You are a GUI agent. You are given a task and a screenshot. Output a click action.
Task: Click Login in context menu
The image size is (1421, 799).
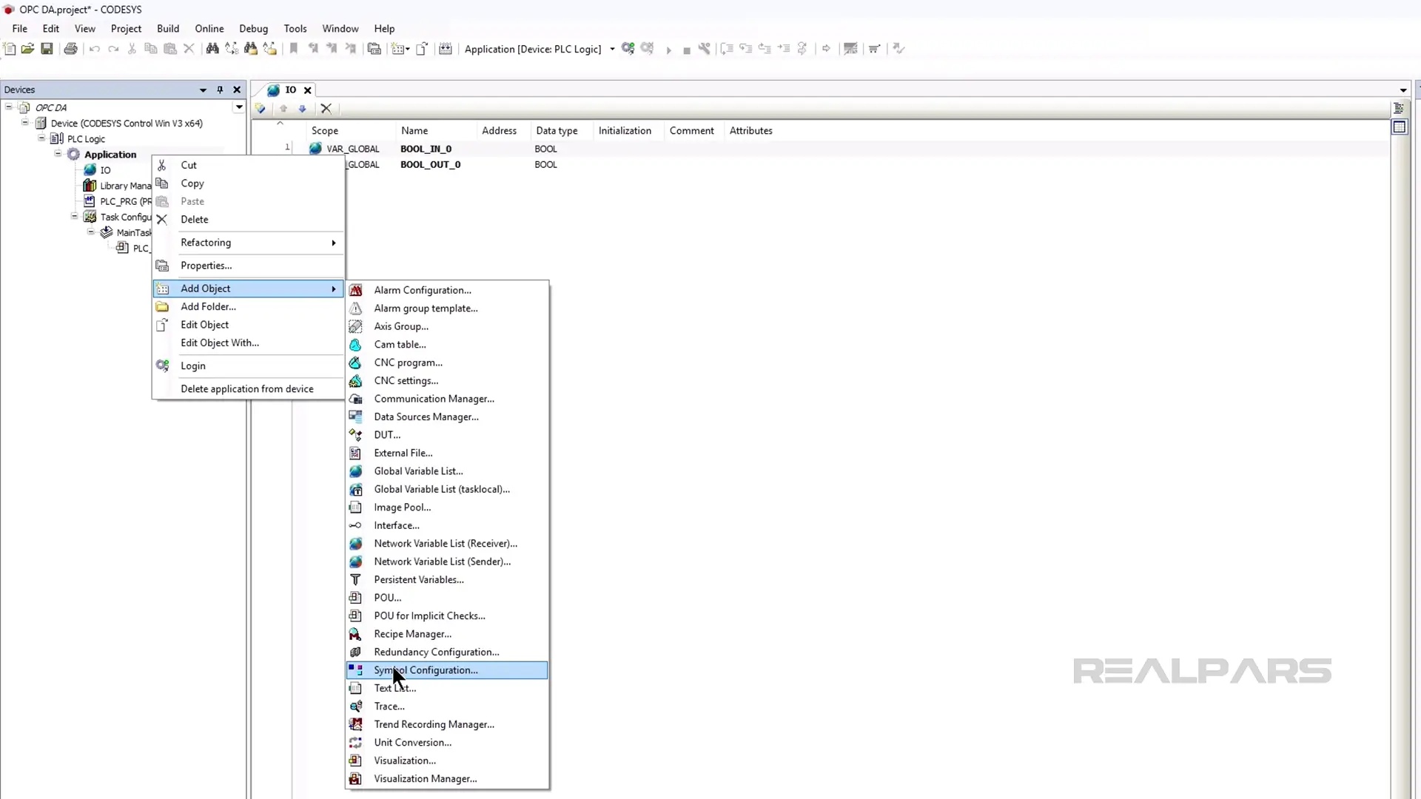[248, 366]
